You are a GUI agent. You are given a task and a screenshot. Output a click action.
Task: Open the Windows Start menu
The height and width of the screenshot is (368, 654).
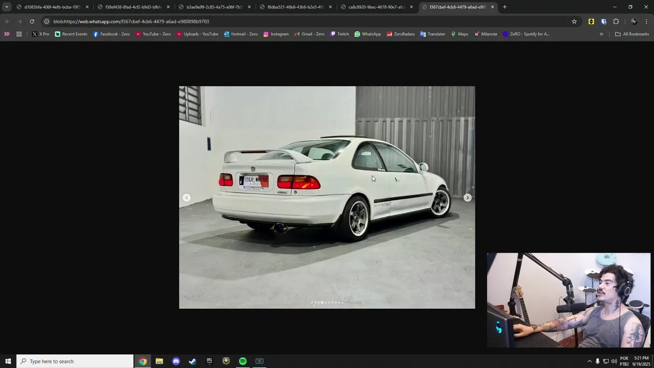pos(8,361)
